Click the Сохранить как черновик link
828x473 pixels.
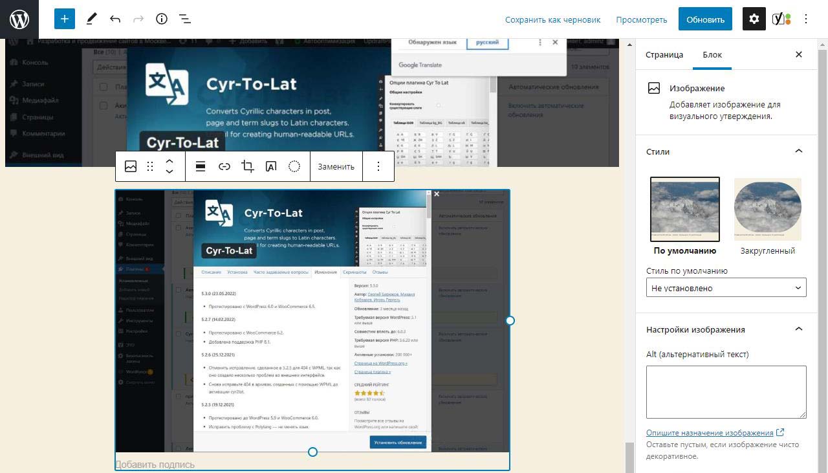tap(552, 19)
